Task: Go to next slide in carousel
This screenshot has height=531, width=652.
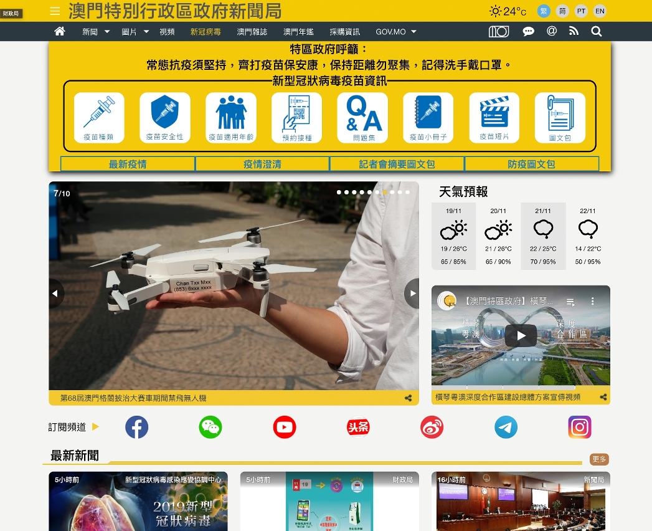Action: click(x=412, y=293)
